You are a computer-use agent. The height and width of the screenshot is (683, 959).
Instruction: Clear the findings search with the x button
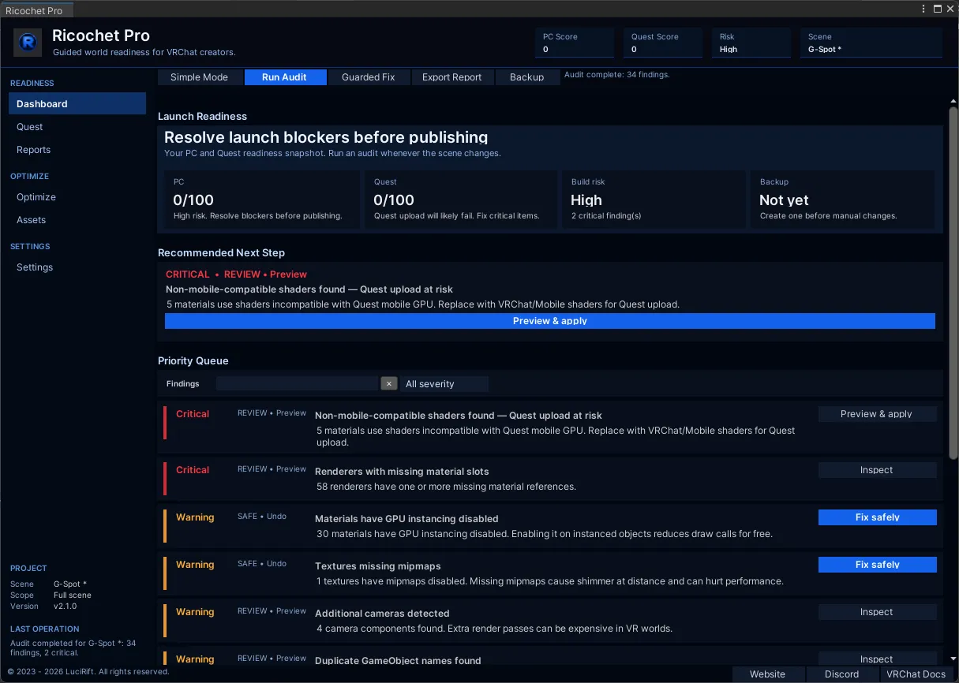click(x=388, y=383)
